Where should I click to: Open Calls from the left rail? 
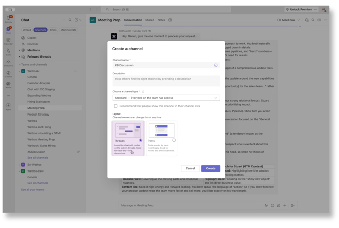(8, 52)
